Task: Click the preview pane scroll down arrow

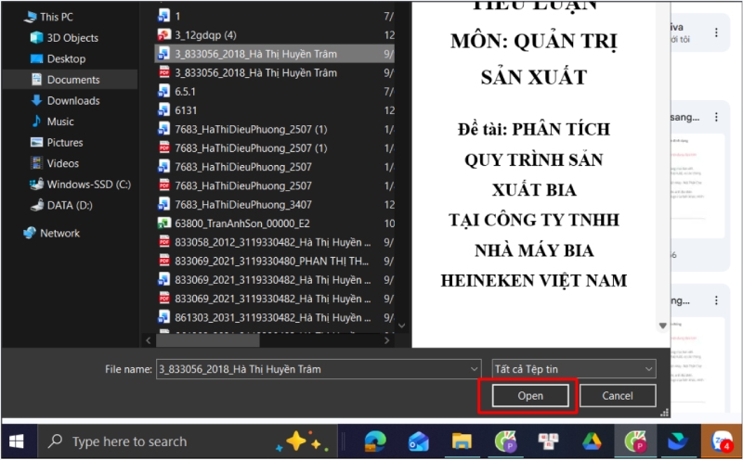Action: [x=663, y=326]
